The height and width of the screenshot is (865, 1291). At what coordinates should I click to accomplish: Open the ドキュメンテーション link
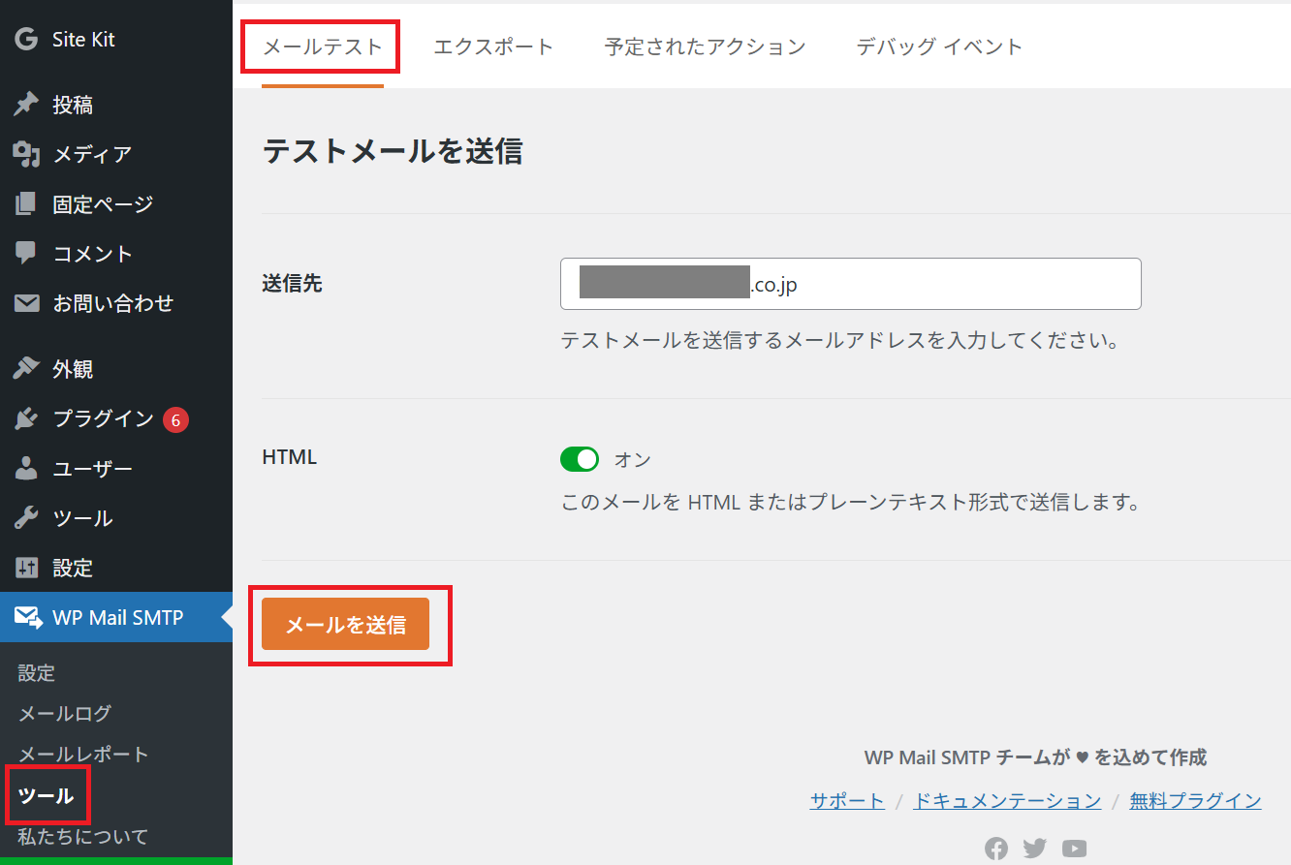pos(1007,800)
